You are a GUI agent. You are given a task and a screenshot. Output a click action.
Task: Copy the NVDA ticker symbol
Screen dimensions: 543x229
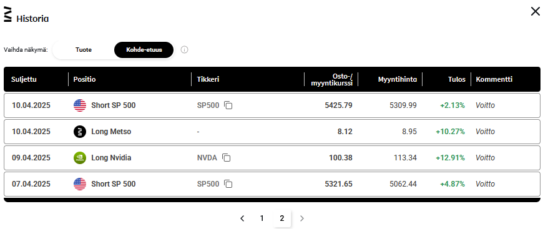coord(226,158)
